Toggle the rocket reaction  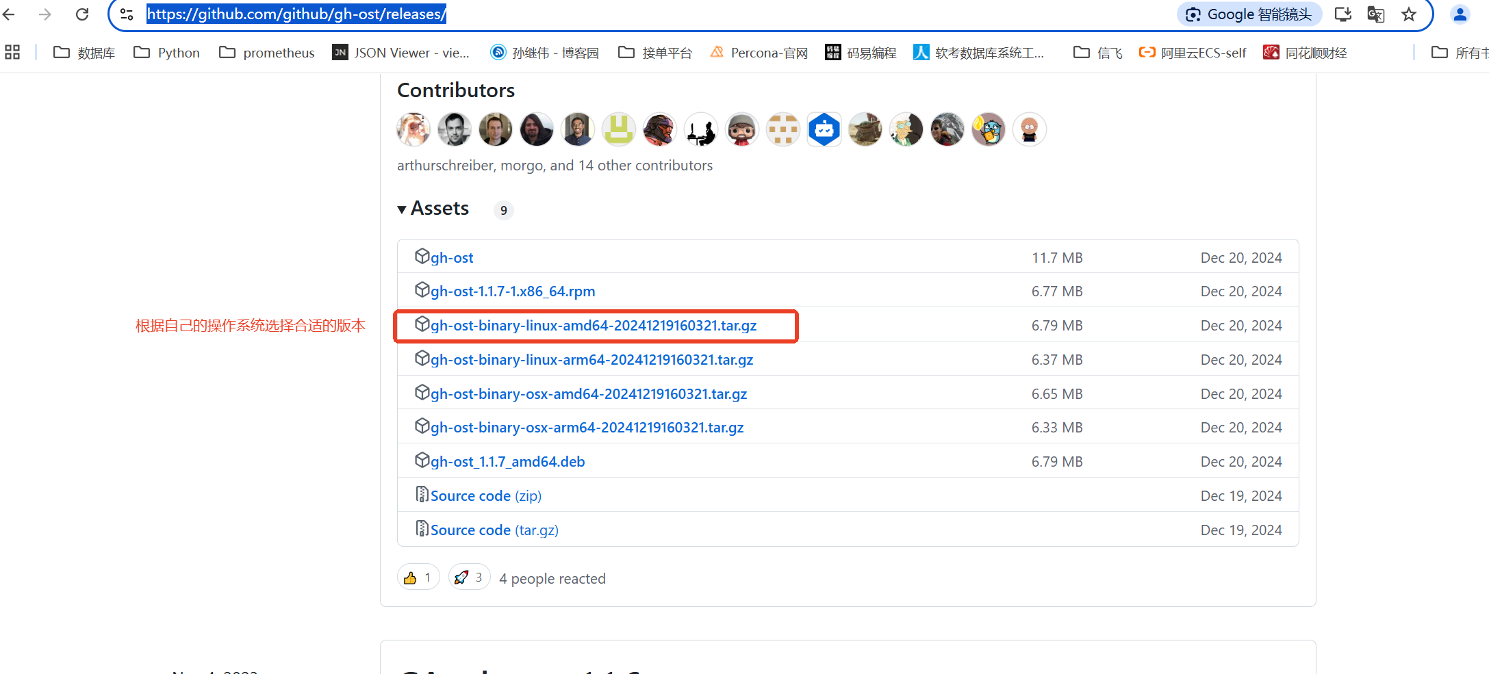pyautogui.click(x=470, y=578)
